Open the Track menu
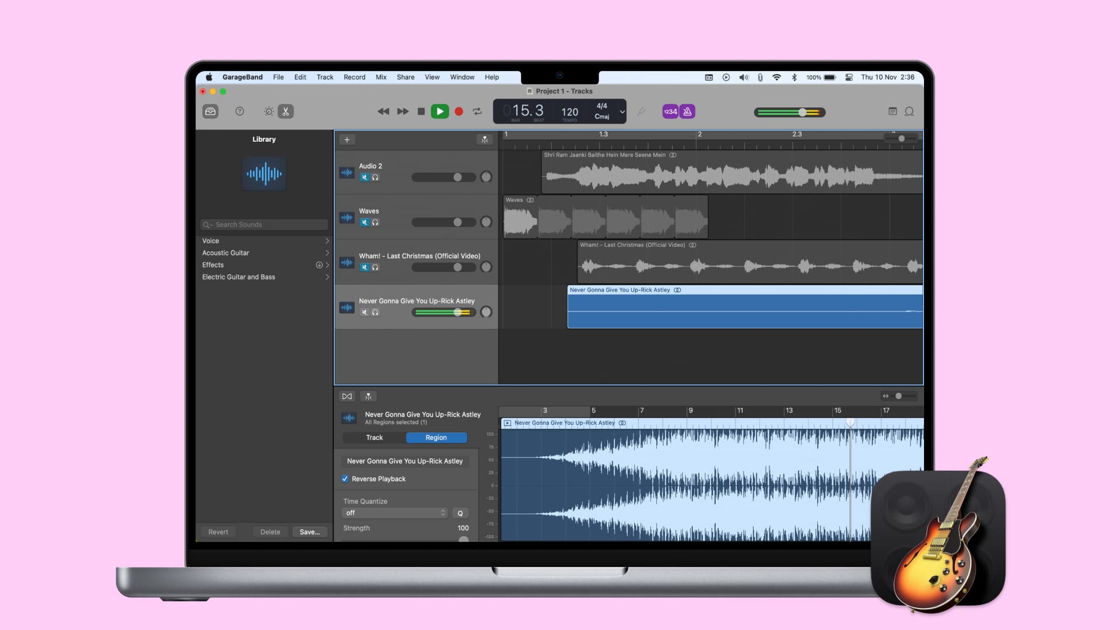Viewport: 1120px width, 630px height. (x=325, y=77)
